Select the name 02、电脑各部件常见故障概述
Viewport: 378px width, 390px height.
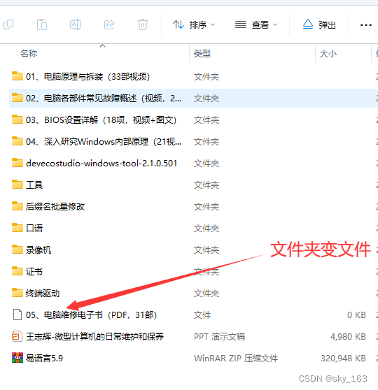(104, 99)
